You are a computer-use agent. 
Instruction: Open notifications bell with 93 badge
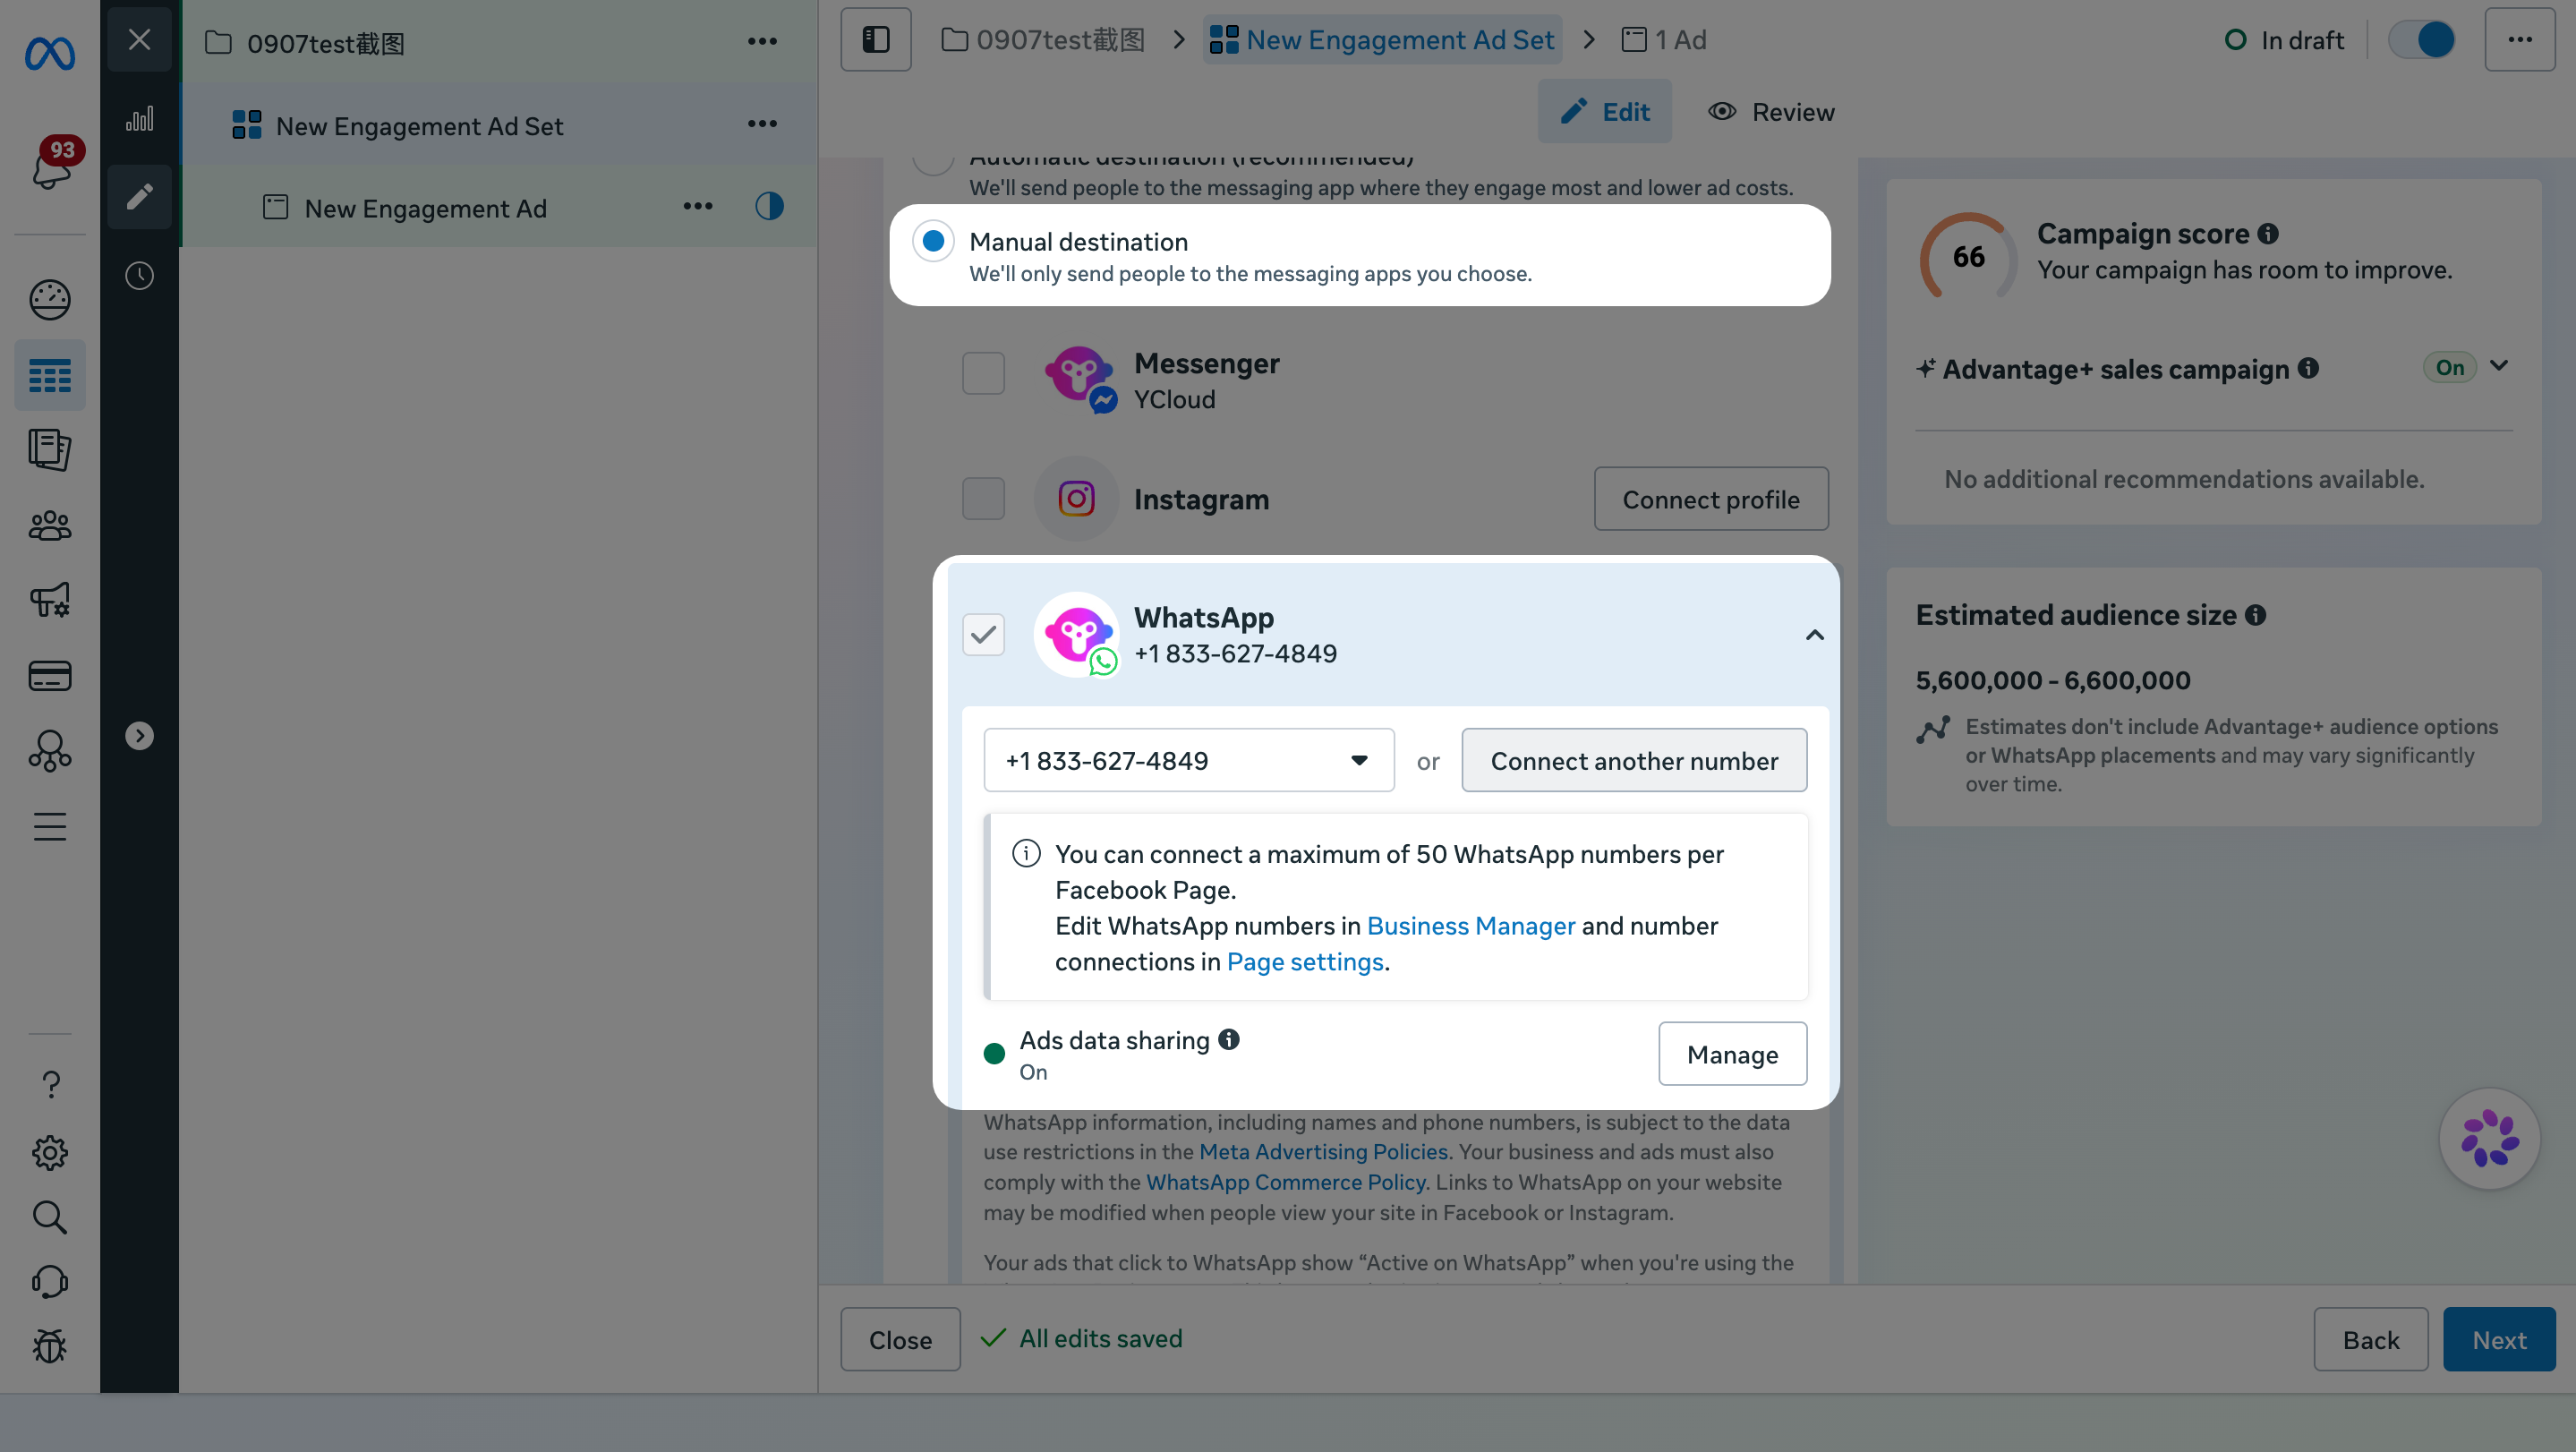(x=52, y=165)
